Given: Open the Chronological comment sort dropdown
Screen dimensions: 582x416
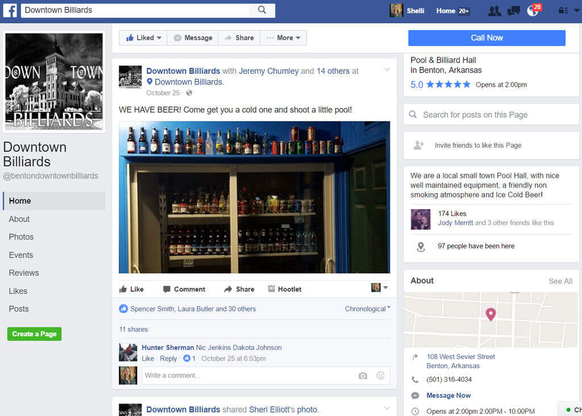Looking at the screenshot, I should pos(367,309).
